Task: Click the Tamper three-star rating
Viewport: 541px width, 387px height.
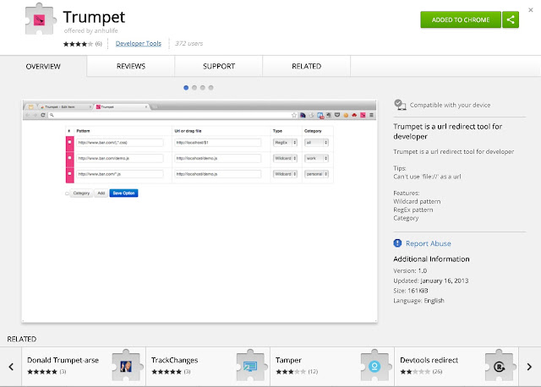Action: 291,372
